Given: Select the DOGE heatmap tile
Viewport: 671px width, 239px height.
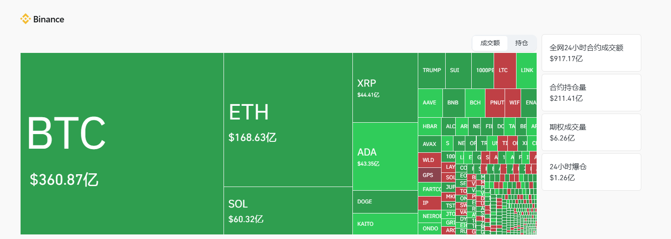Looking at the screenshot, I should 385,202.
